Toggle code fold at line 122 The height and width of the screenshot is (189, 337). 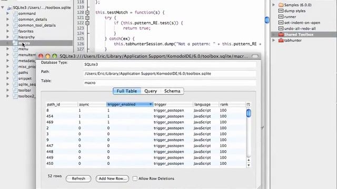tap(87, 23)
